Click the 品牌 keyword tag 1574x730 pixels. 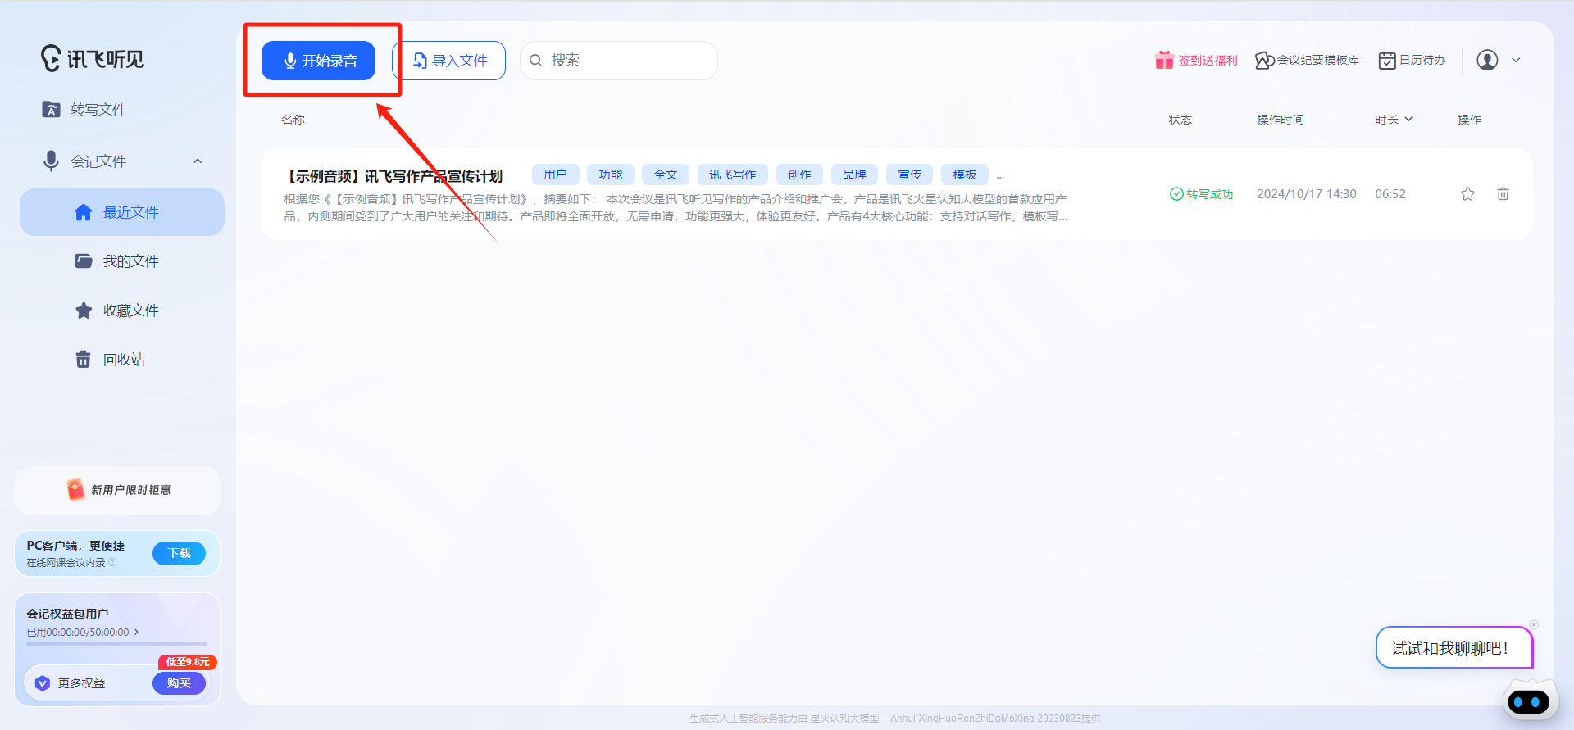854,175
